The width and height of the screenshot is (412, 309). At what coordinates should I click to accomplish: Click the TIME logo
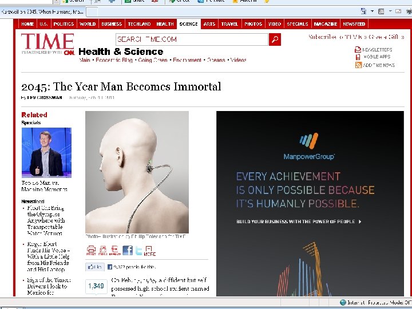coord(47,42)
